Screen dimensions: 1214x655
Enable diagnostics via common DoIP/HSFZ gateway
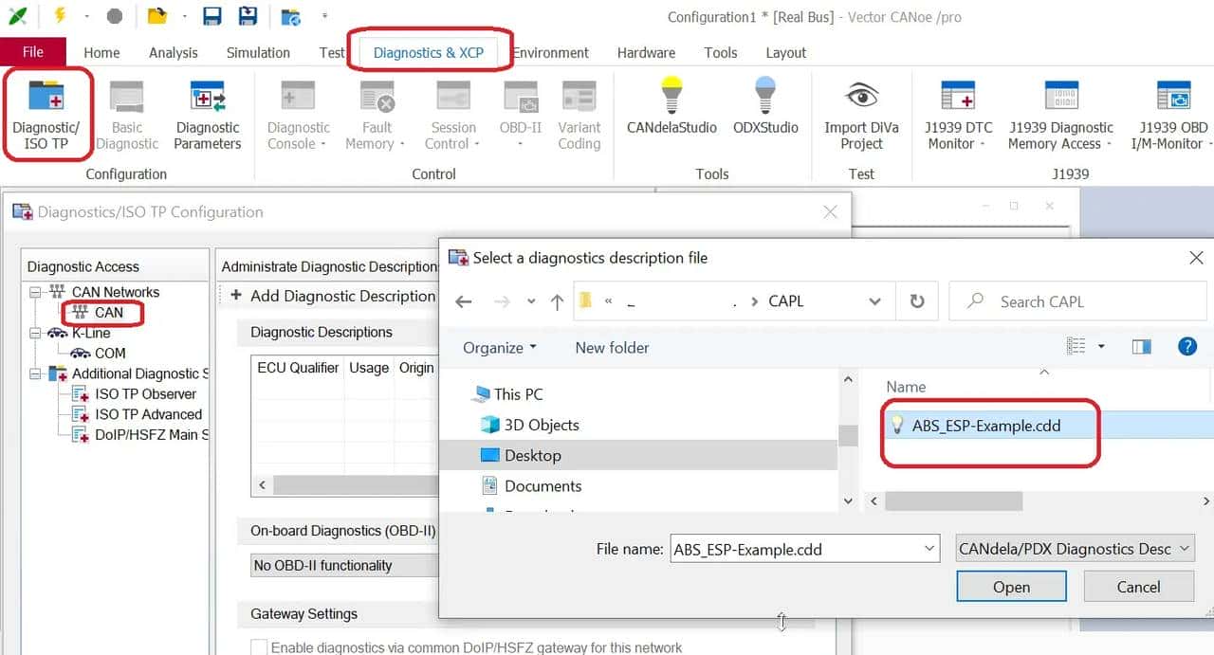(x=259, y=647)
